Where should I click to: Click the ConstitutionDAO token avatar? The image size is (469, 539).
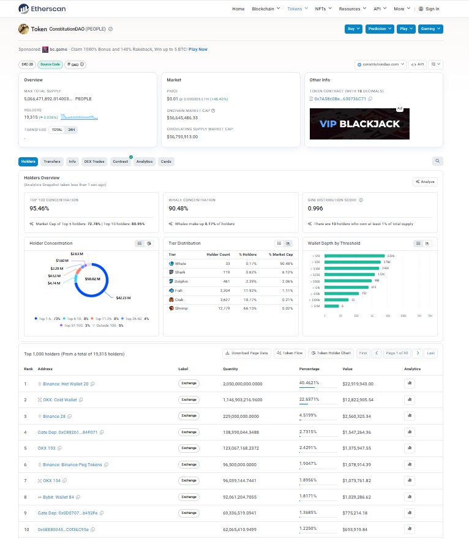pos(23,29)
